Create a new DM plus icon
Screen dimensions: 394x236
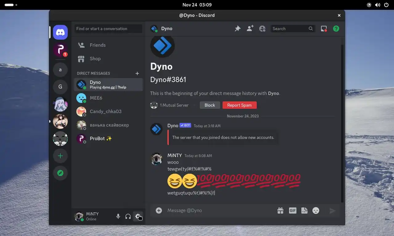click(x=137, y=73)
